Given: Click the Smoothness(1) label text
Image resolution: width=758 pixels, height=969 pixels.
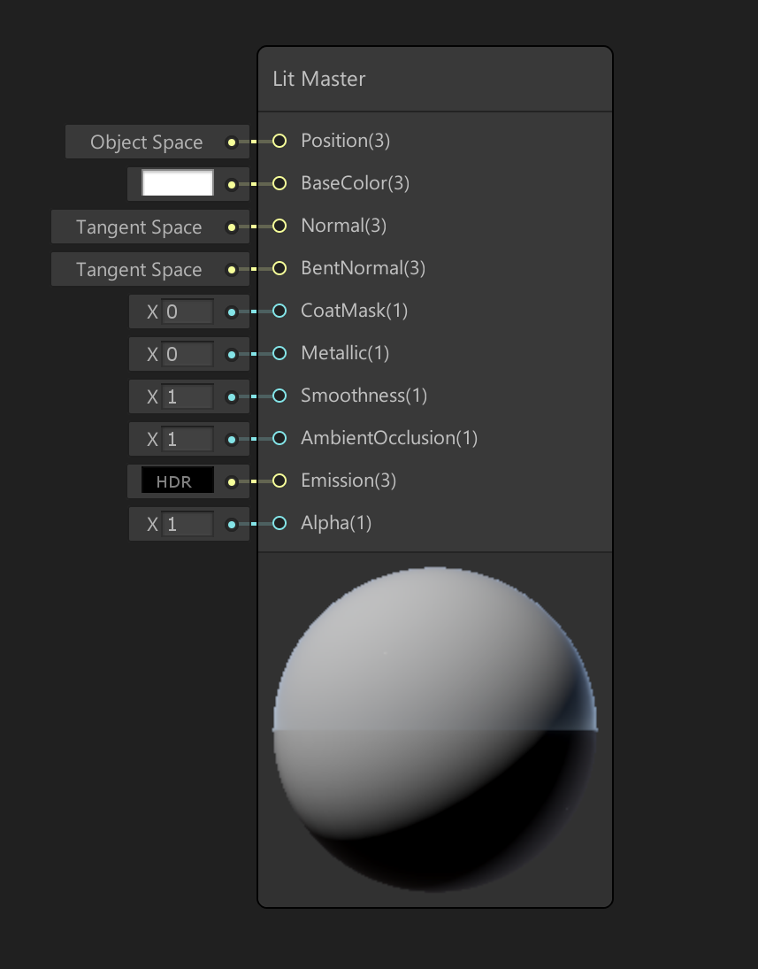Looking at the screenshot, I should [364, 396].
